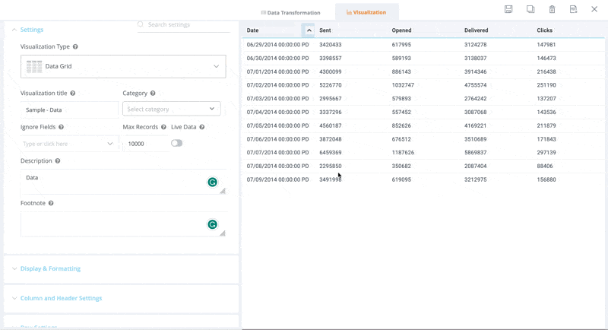Click the Duplicate visualization icon

[x=530, y=9]
